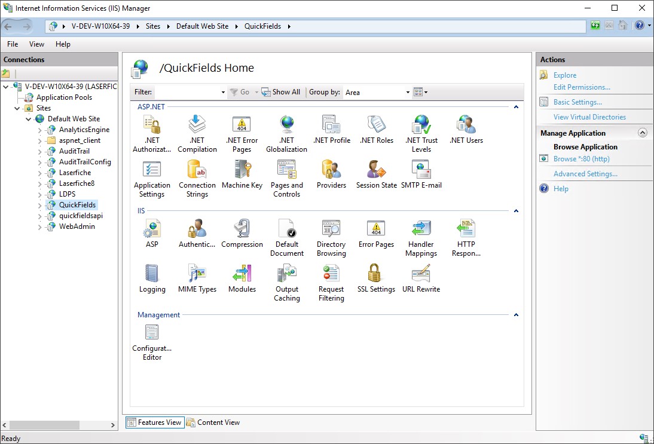Open .NET Authorization Rules feature
Image resolution: width=654 pixels, height=444 pixels.
[x=152, y=134]
